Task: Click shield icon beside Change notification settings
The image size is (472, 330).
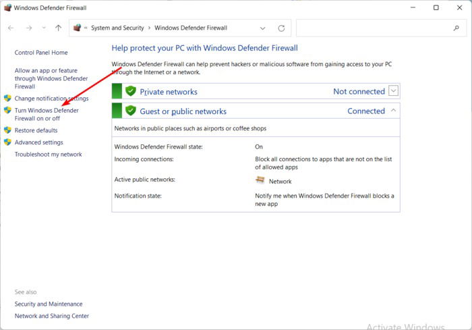Action: click(x=7, y=99)
